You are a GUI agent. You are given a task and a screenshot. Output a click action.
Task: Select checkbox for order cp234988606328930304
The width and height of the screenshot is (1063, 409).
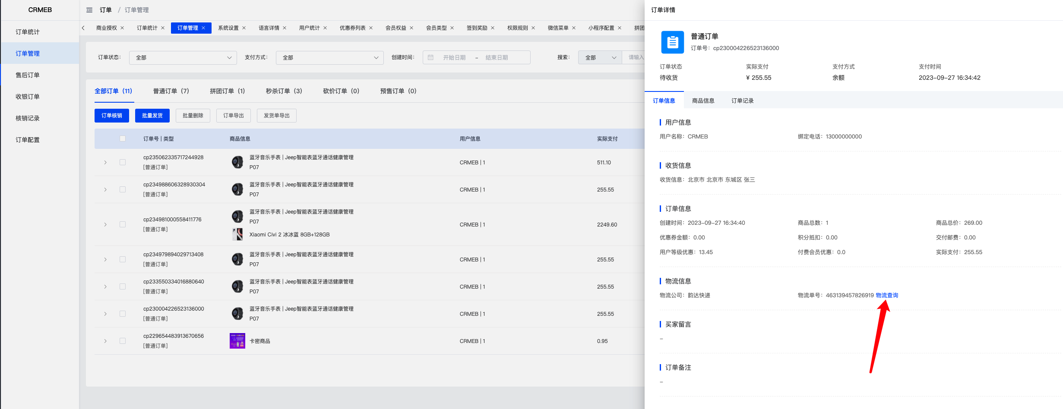tap(123, 189)
